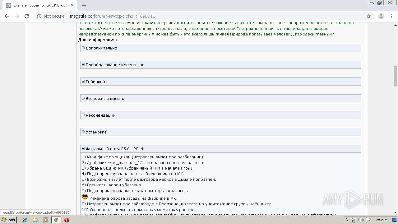
Task: Click line 'Увеличена громкость некоторых сюжетных реплик'
Action: click(138, 209)
